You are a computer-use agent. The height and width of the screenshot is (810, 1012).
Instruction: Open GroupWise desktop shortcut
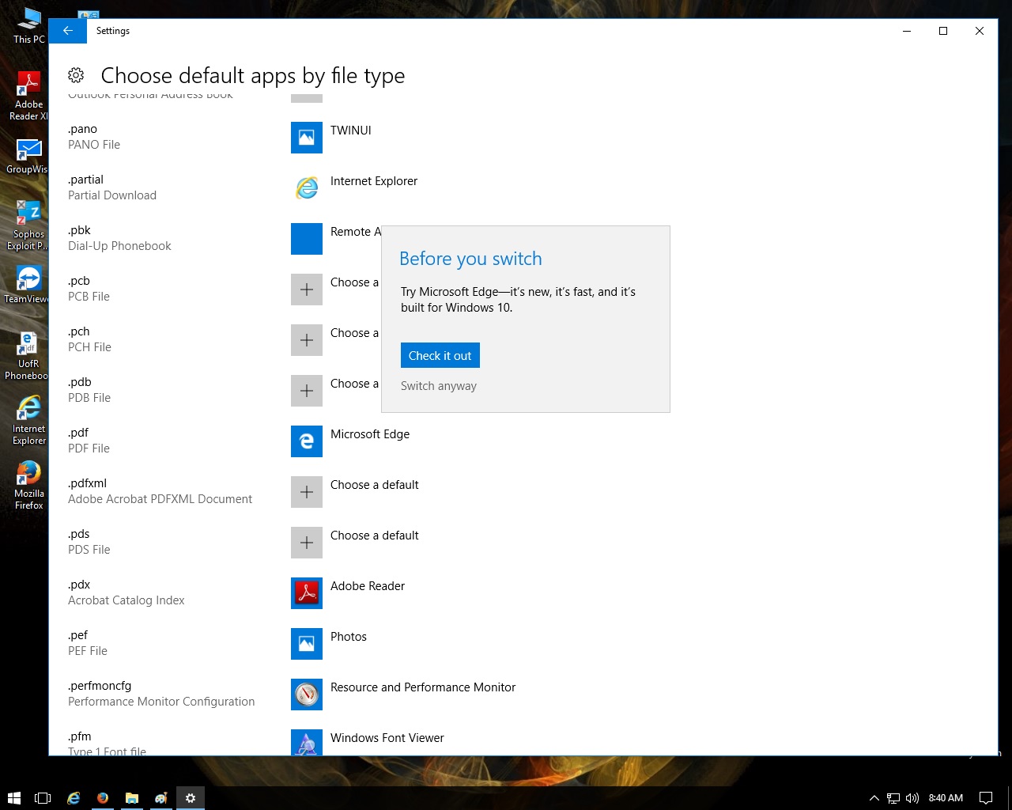coord(28,156)
